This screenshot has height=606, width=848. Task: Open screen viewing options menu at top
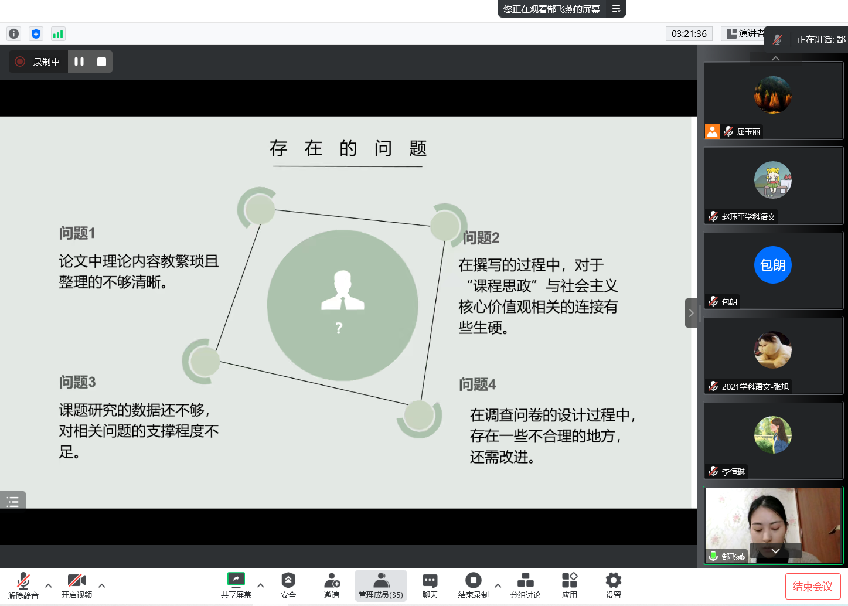[x=616, y=9]
